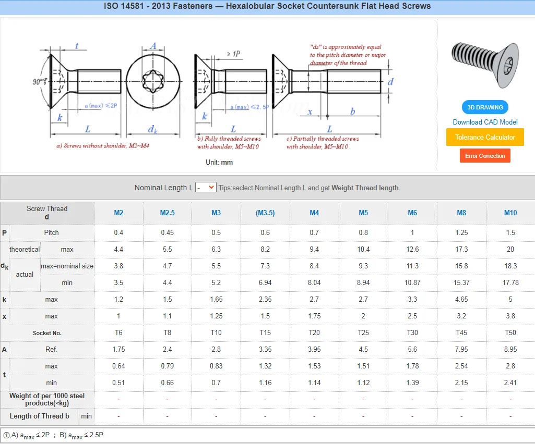Select the T45 socket value for M8

(x=461, y=332)
